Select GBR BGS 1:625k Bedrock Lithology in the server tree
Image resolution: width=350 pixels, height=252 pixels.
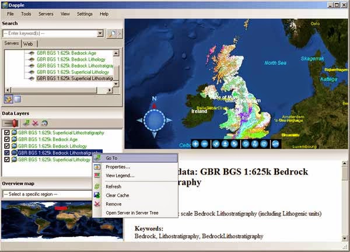coord(71,60)
